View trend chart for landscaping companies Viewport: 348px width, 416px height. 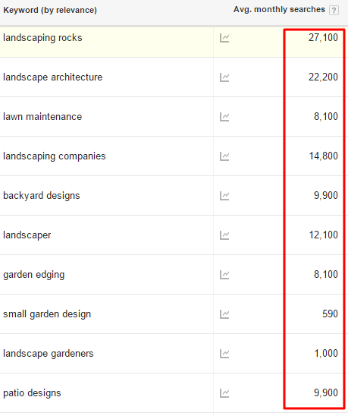pyautogui.click(x=224, y=156)
